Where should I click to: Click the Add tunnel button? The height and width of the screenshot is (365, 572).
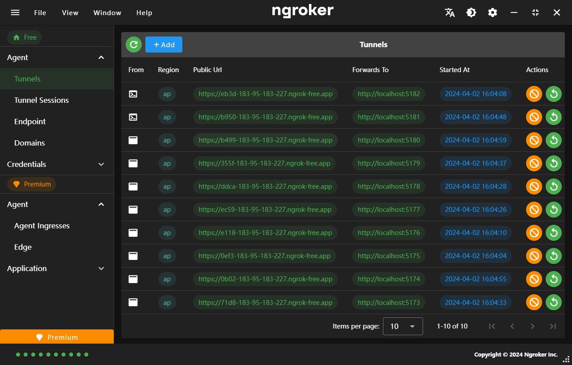[x=164, y=45]
